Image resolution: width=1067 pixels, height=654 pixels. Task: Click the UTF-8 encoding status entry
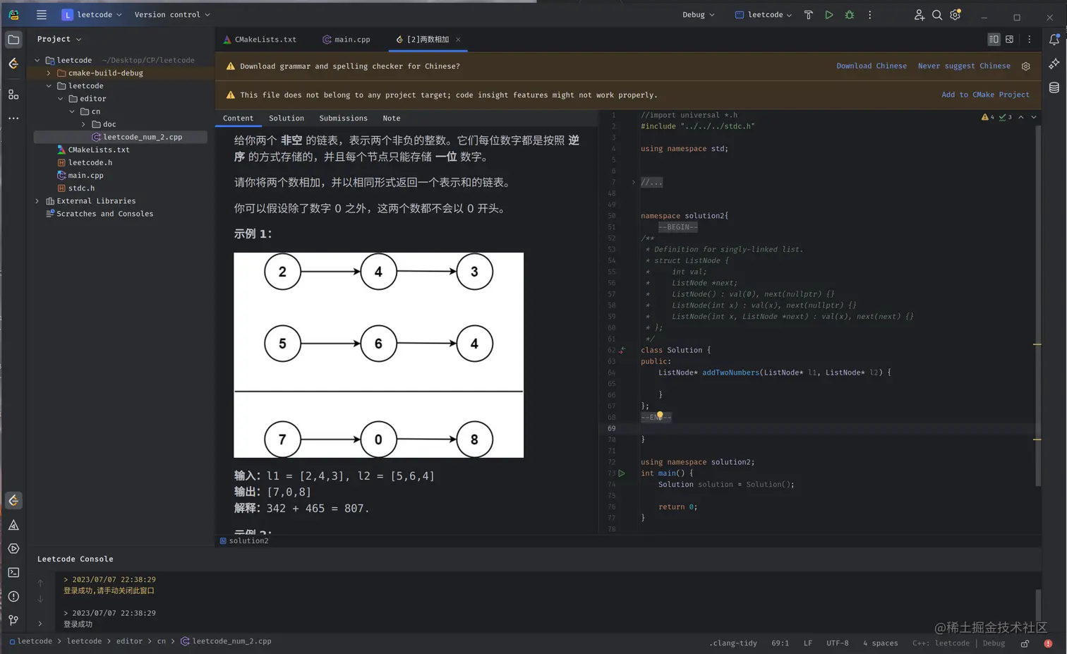838,643
